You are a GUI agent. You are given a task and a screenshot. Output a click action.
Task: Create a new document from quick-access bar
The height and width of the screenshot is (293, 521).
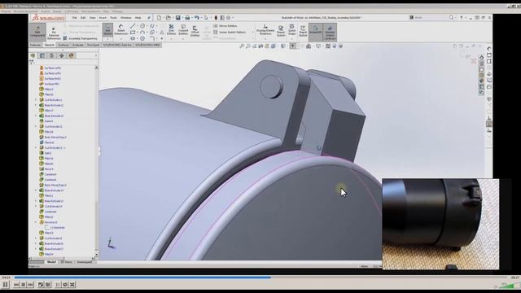[160, 18]
